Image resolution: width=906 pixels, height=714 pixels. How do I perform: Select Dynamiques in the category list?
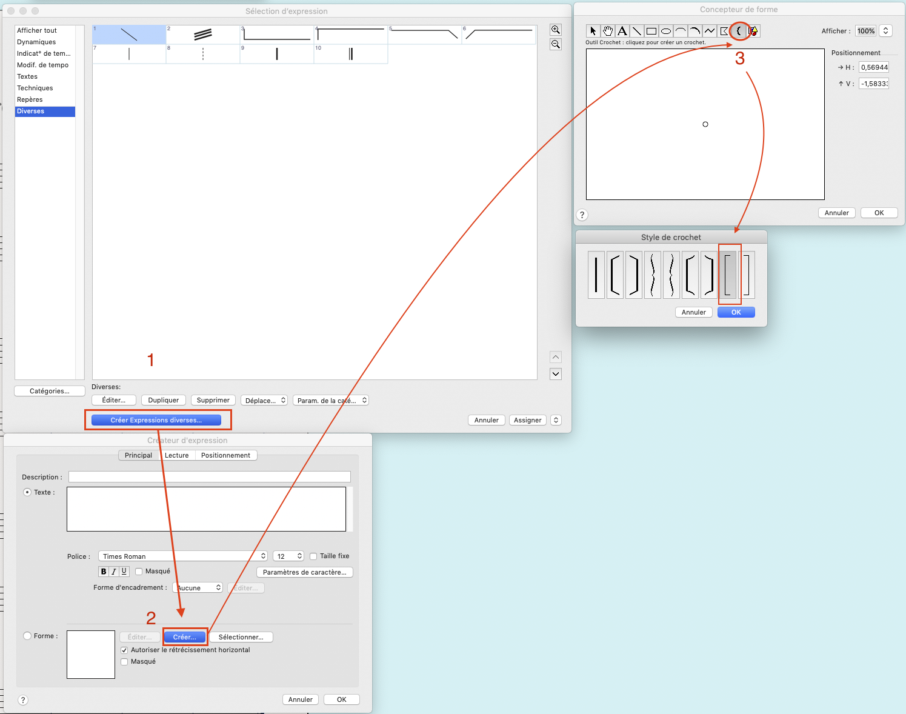click(36, 42)
